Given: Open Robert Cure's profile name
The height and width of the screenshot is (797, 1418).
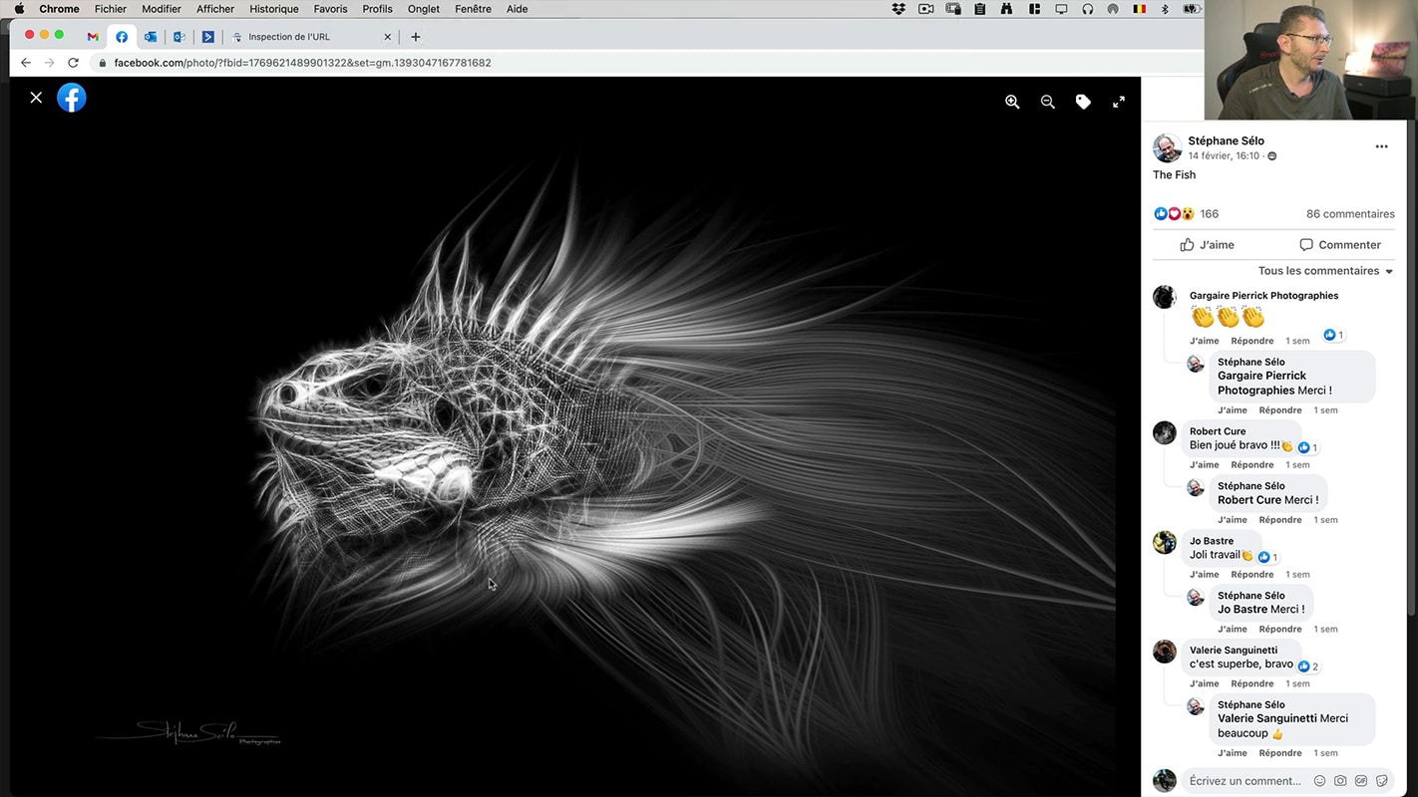Looking at the screenshot, I should pyautogui.click(x=1218, y=431).
